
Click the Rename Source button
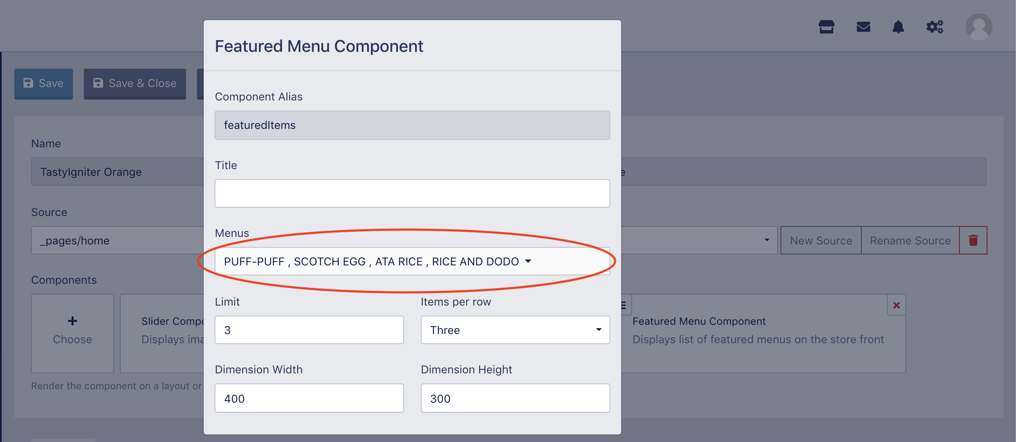click(x=910, y=240)
